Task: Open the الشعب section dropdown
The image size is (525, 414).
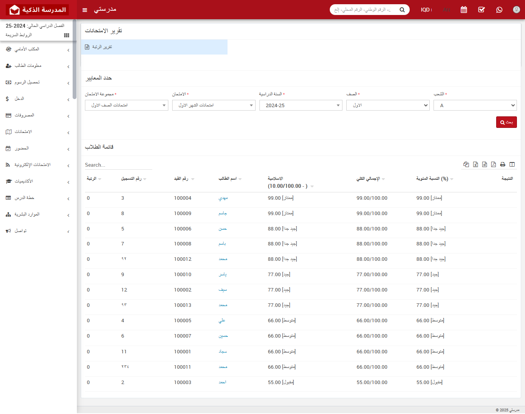Action: (475, 105)
